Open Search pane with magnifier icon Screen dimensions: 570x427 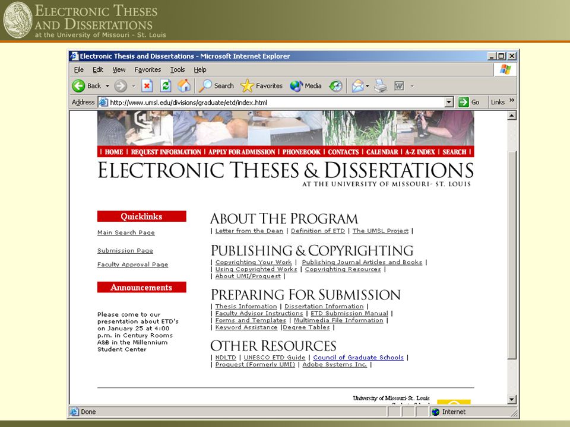click(205, 86)
